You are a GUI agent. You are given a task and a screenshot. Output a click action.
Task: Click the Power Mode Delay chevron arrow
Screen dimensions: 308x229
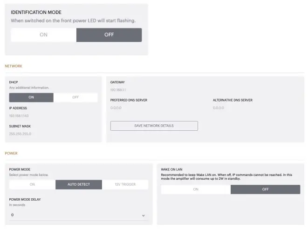143,216
